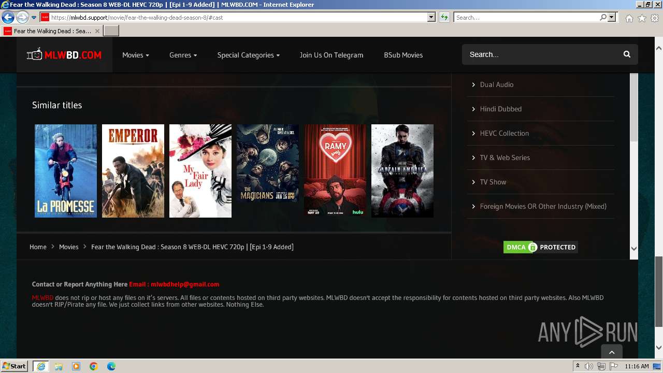Click the Action Center flag icon
The width and height of the screenshot is (663, 373).
[x=614, y=366]
